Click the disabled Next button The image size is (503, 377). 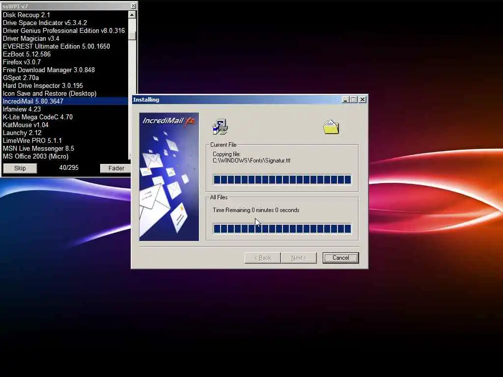pos(299,258)
